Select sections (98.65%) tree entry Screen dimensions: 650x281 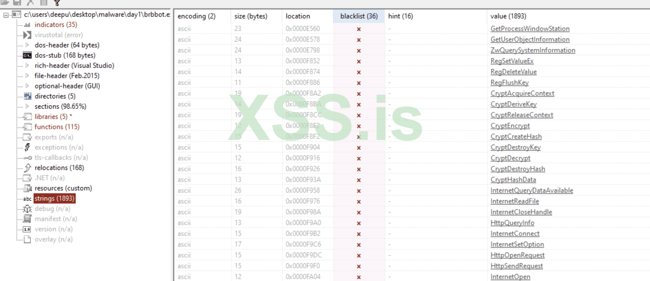[x=60, y=106]
